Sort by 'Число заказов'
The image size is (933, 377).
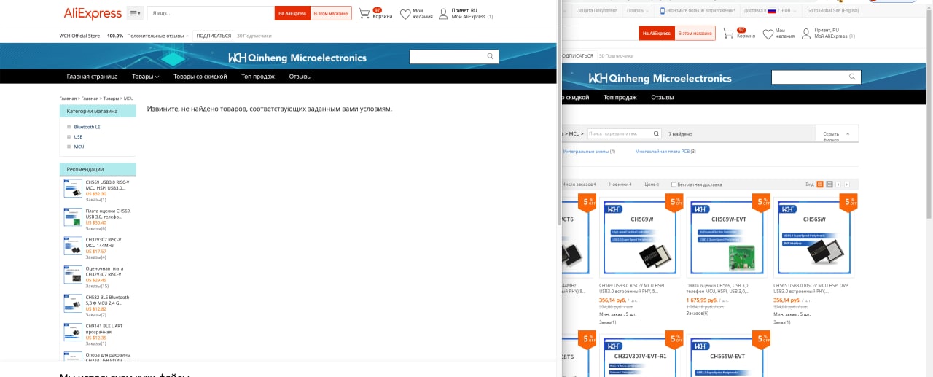pyautogui.click(x=579, y=184)
